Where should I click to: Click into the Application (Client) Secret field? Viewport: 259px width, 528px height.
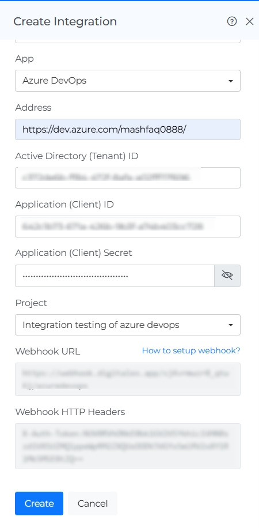pos(115,276)
